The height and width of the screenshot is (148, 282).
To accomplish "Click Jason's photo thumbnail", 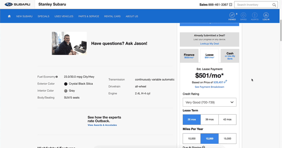I will coord(69,43).
